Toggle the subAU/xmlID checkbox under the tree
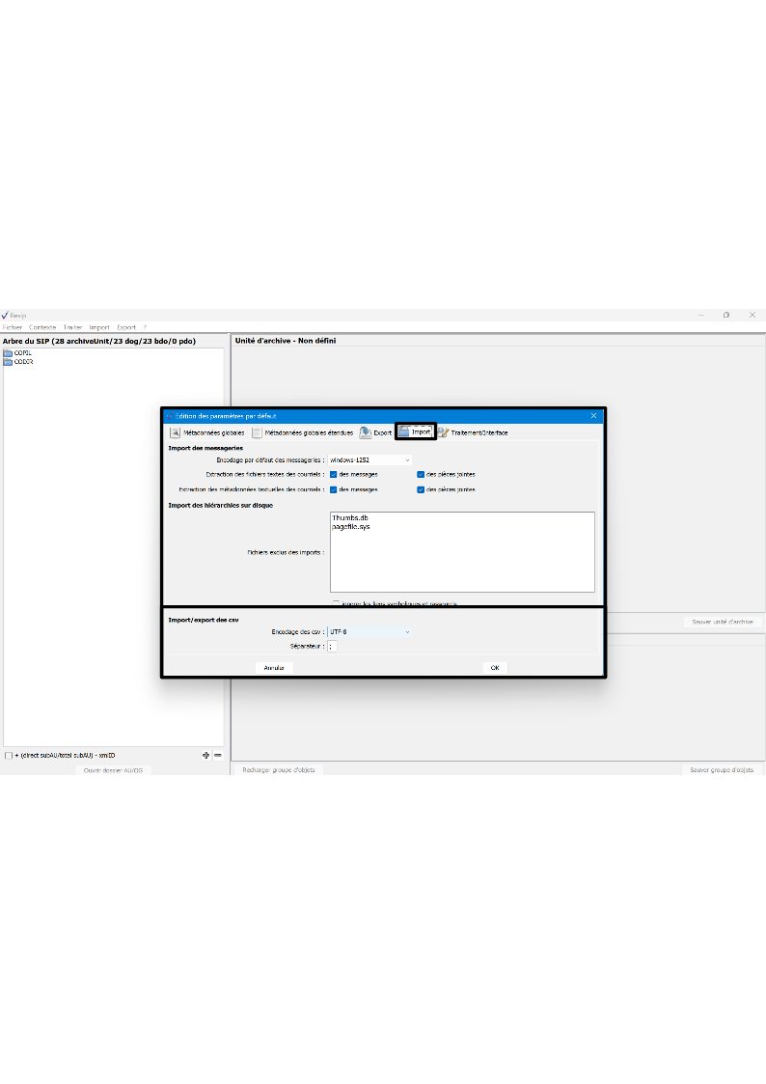This screenshot has width=766, height=1084. [x=9, y=756]
